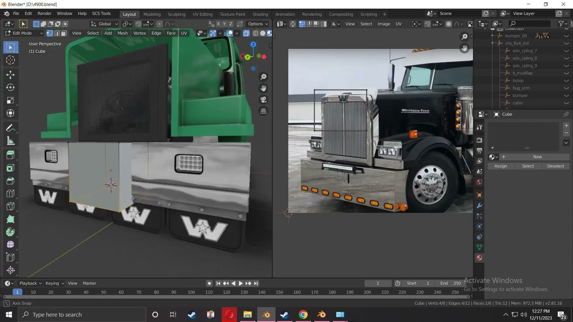Viewport: 573px width, 322px height.
Task: Toggle X-ray display in 3D viewport
Action: click(x=246, y=33)
